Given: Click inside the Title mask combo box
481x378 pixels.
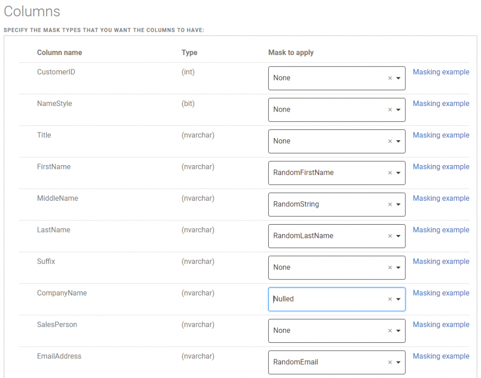Looking at the screenshot, I should point(329,141).
